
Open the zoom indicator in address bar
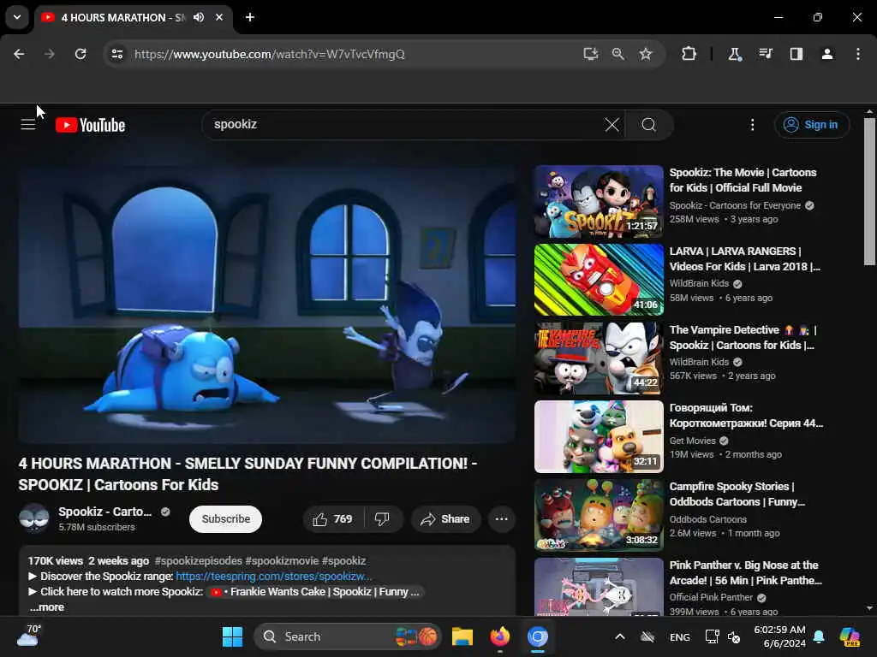618,54
